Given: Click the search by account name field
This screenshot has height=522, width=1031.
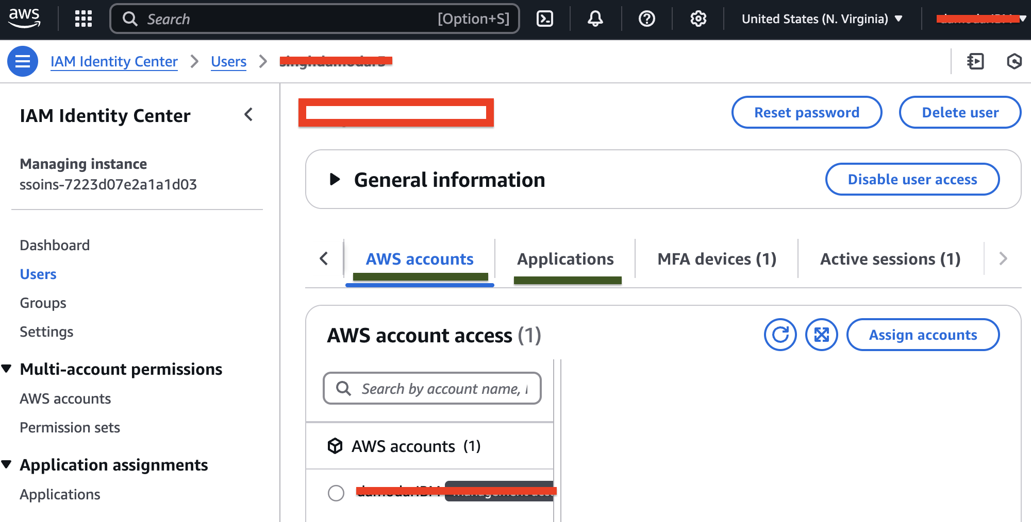Looking at the screenshot, I should coord(443,389).
